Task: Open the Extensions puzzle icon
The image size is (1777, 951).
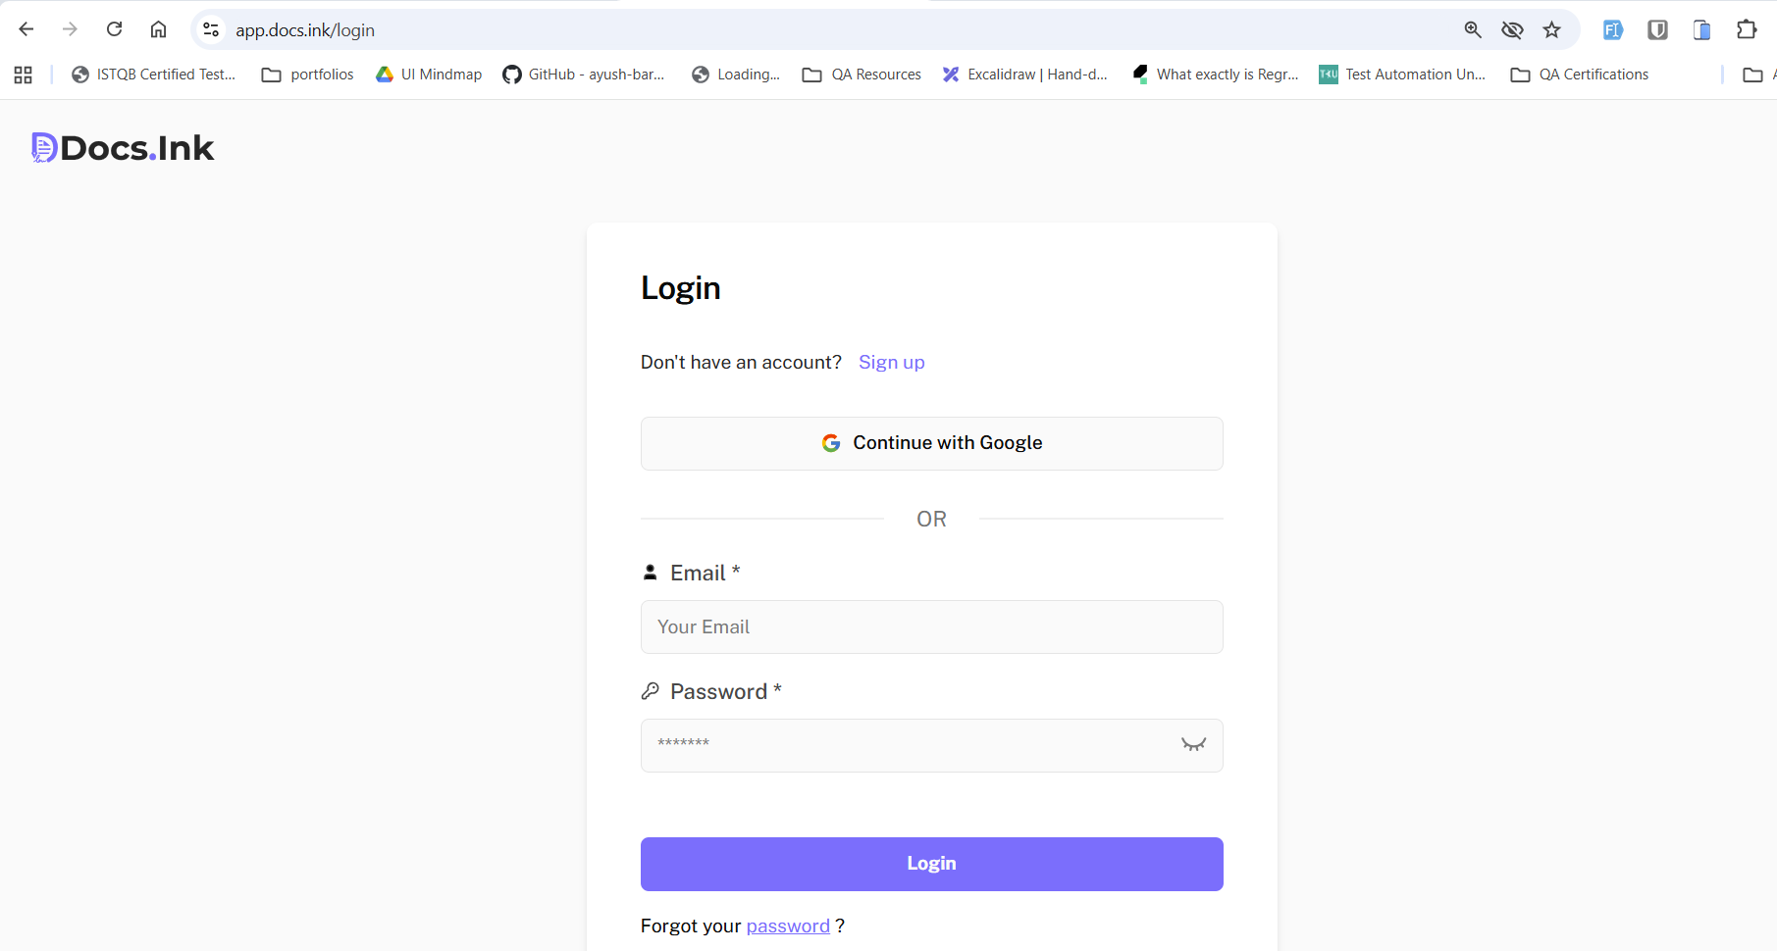Action: [x=1746, y=29]
